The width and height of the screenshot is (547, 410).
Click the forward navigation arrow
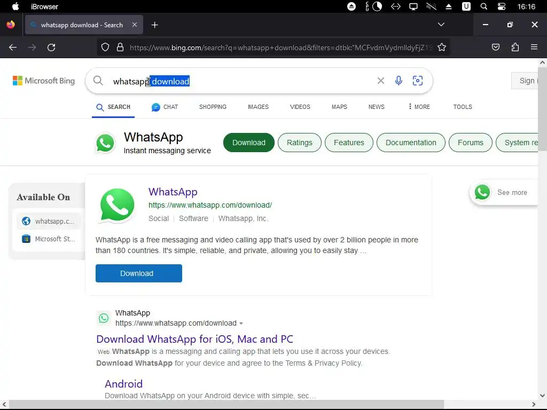click(x=32, y=48)
